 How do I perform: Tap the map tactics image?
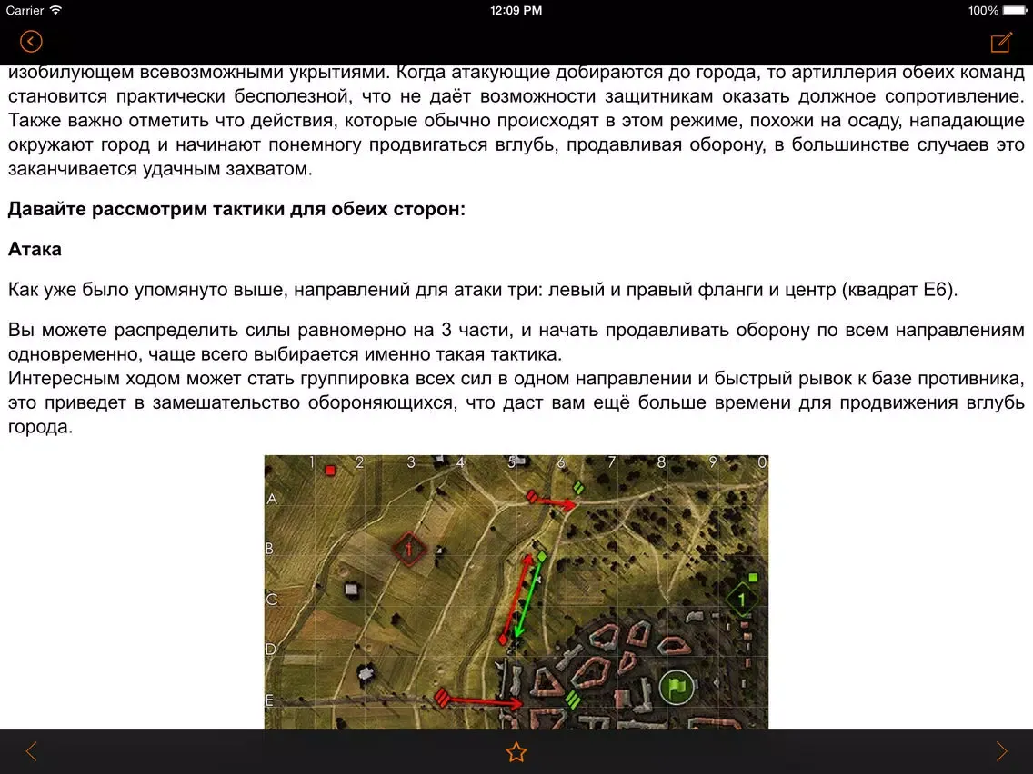[516, 591]
